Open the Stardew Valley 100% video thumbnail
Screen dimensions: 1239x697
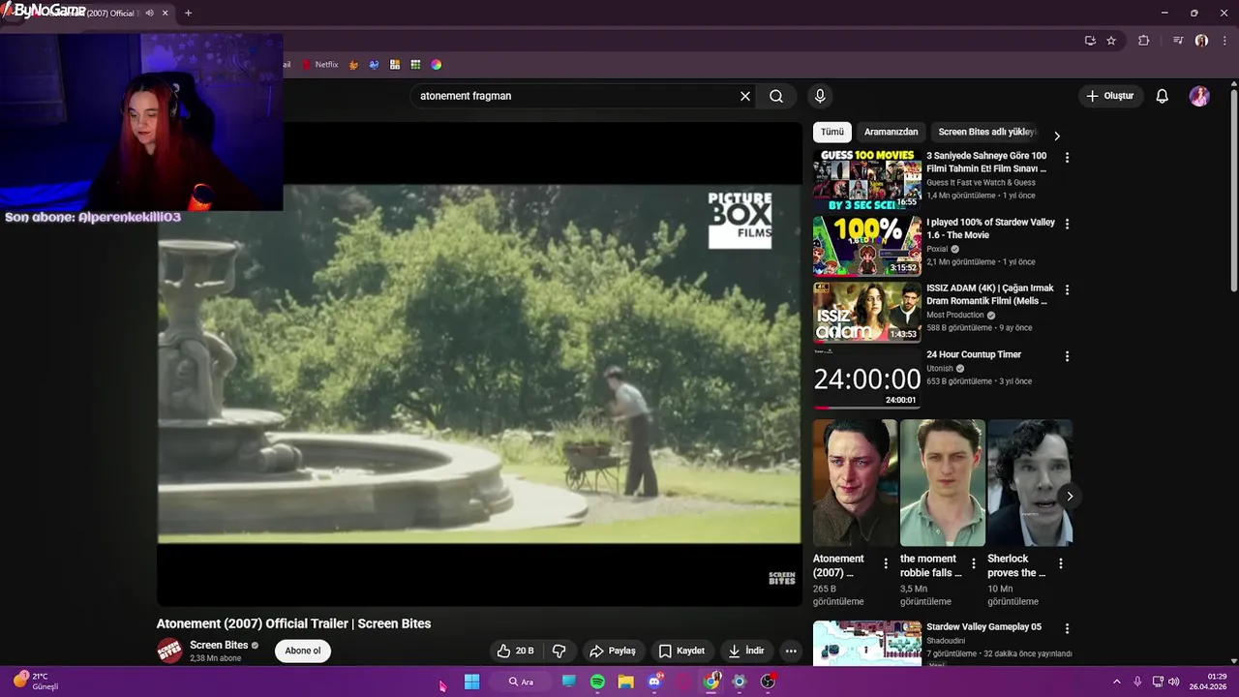[867, 246]
